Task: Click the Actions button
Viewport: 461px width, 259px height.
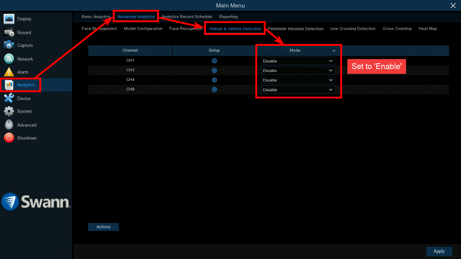Action: (x=103, y=227)
